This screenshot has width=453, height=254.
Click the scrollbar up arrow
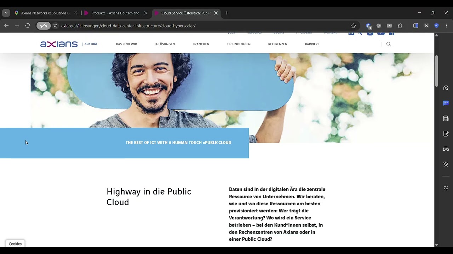point(436,35)
